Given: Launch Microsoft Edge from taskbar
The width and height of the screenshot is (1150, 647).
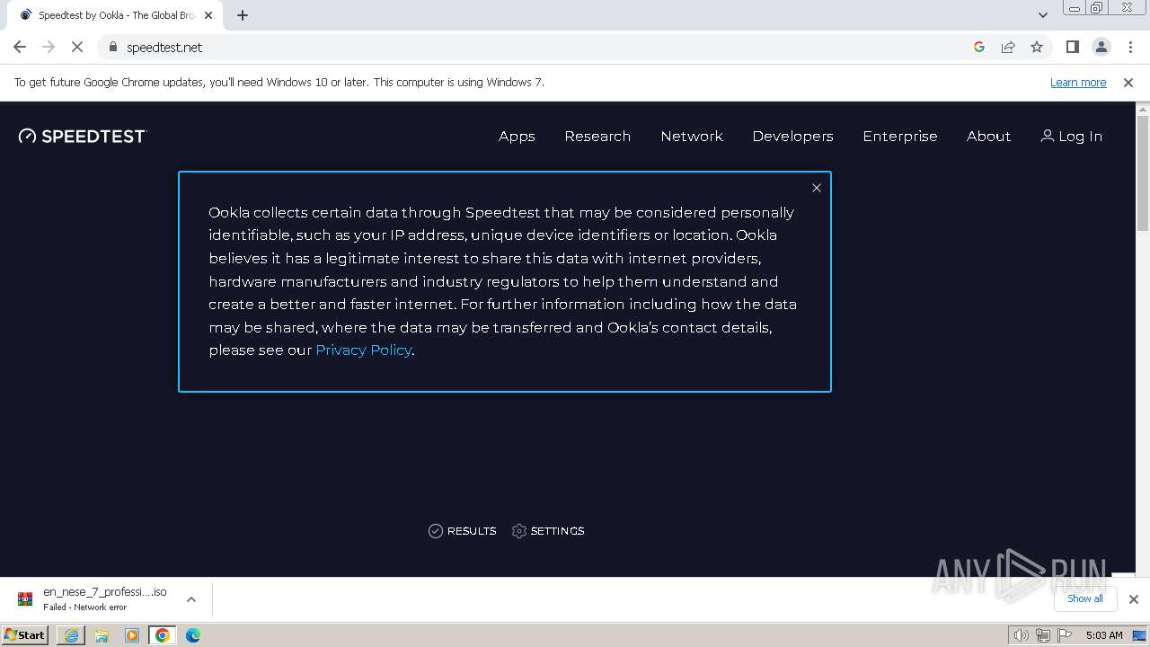Looking at the screenshot, I should click(x=193, y=635).
